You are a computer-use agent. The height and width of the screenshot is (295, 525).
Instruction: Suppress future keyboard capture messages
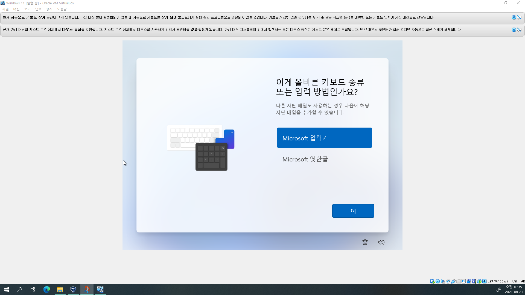(519, 17)
